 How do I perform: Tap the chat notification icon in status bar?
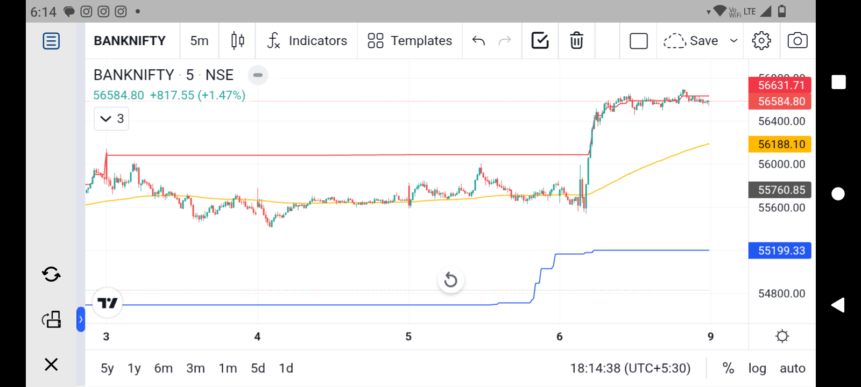pos(69,11)
